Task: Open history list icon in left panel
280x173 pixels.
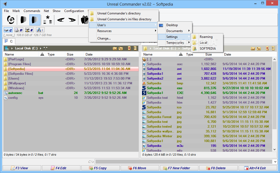Action: click(x=135, y=48)
